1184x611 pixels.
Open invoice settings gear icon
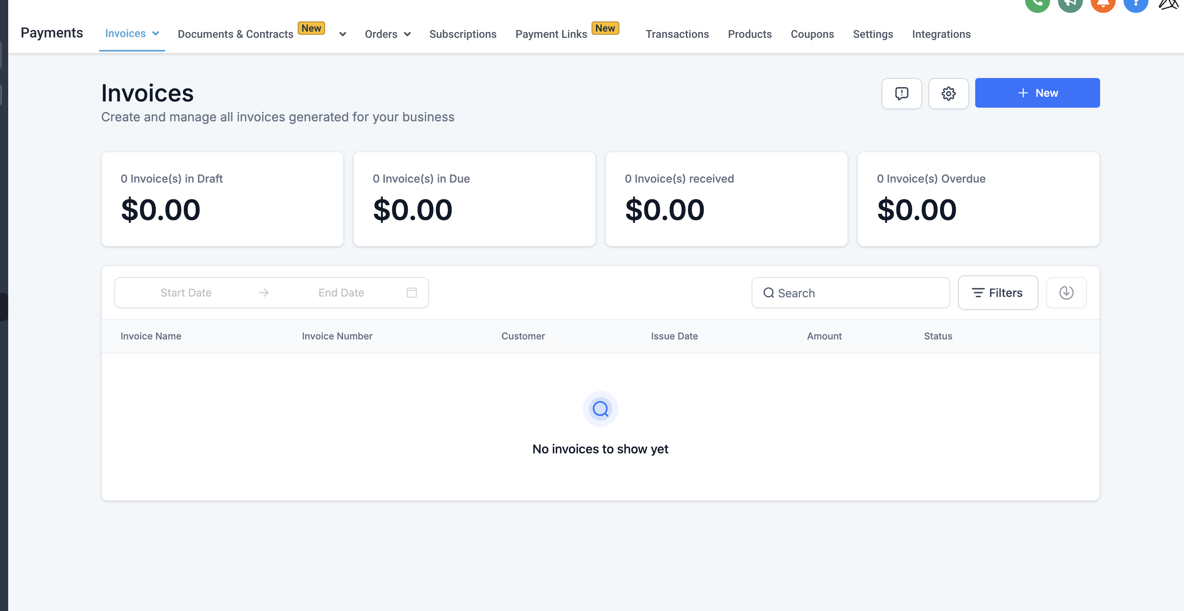point(948,93)
